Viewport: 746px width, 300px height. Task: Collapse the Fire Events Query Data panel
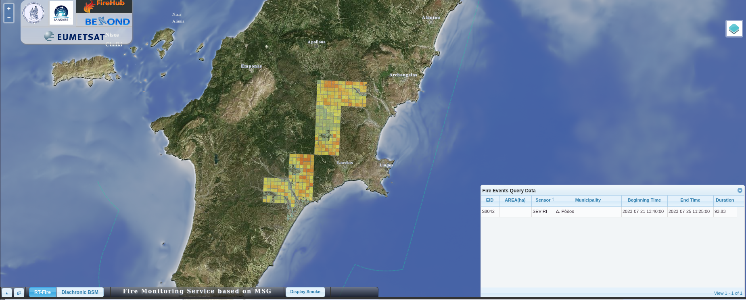click(x=740, y=190)
